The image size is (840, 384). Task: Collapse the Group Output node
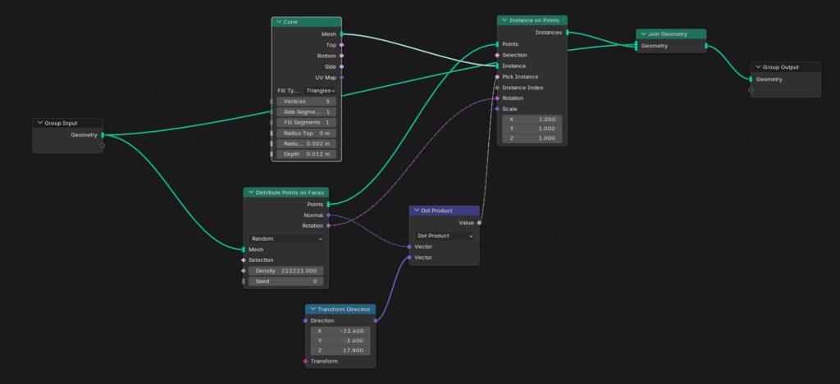758,67
